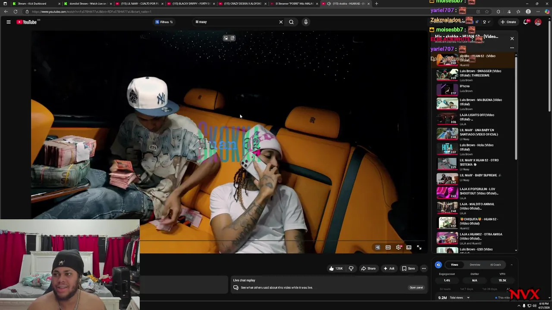Open YouTube notifications bell

[526, 22]
